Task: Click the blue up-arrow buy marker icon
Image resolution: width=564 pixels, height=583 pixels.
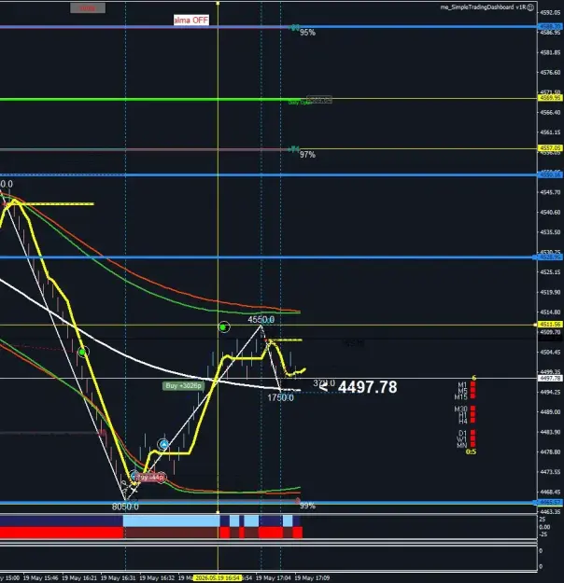Action: (x=163, y=444)
